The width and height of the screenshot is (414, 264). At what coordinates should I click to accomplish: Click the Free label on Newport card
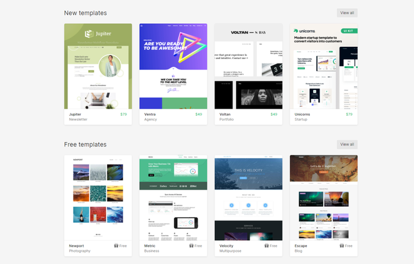click(x=123, y=246)
